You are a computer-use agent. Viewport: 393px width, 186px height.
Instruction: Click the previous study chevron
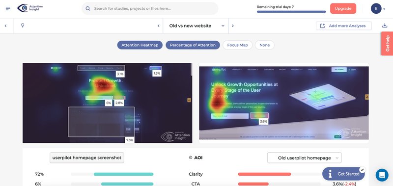[158, 26]
